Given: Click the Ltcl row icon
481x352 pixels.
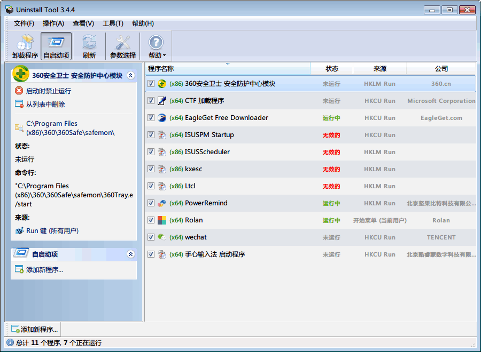Looking at the screenshot, I should (x=162, y=186).
